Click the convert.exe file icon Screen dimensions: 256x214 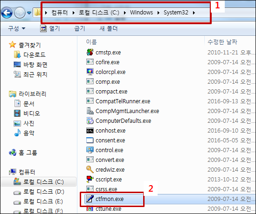pos(90,160)
